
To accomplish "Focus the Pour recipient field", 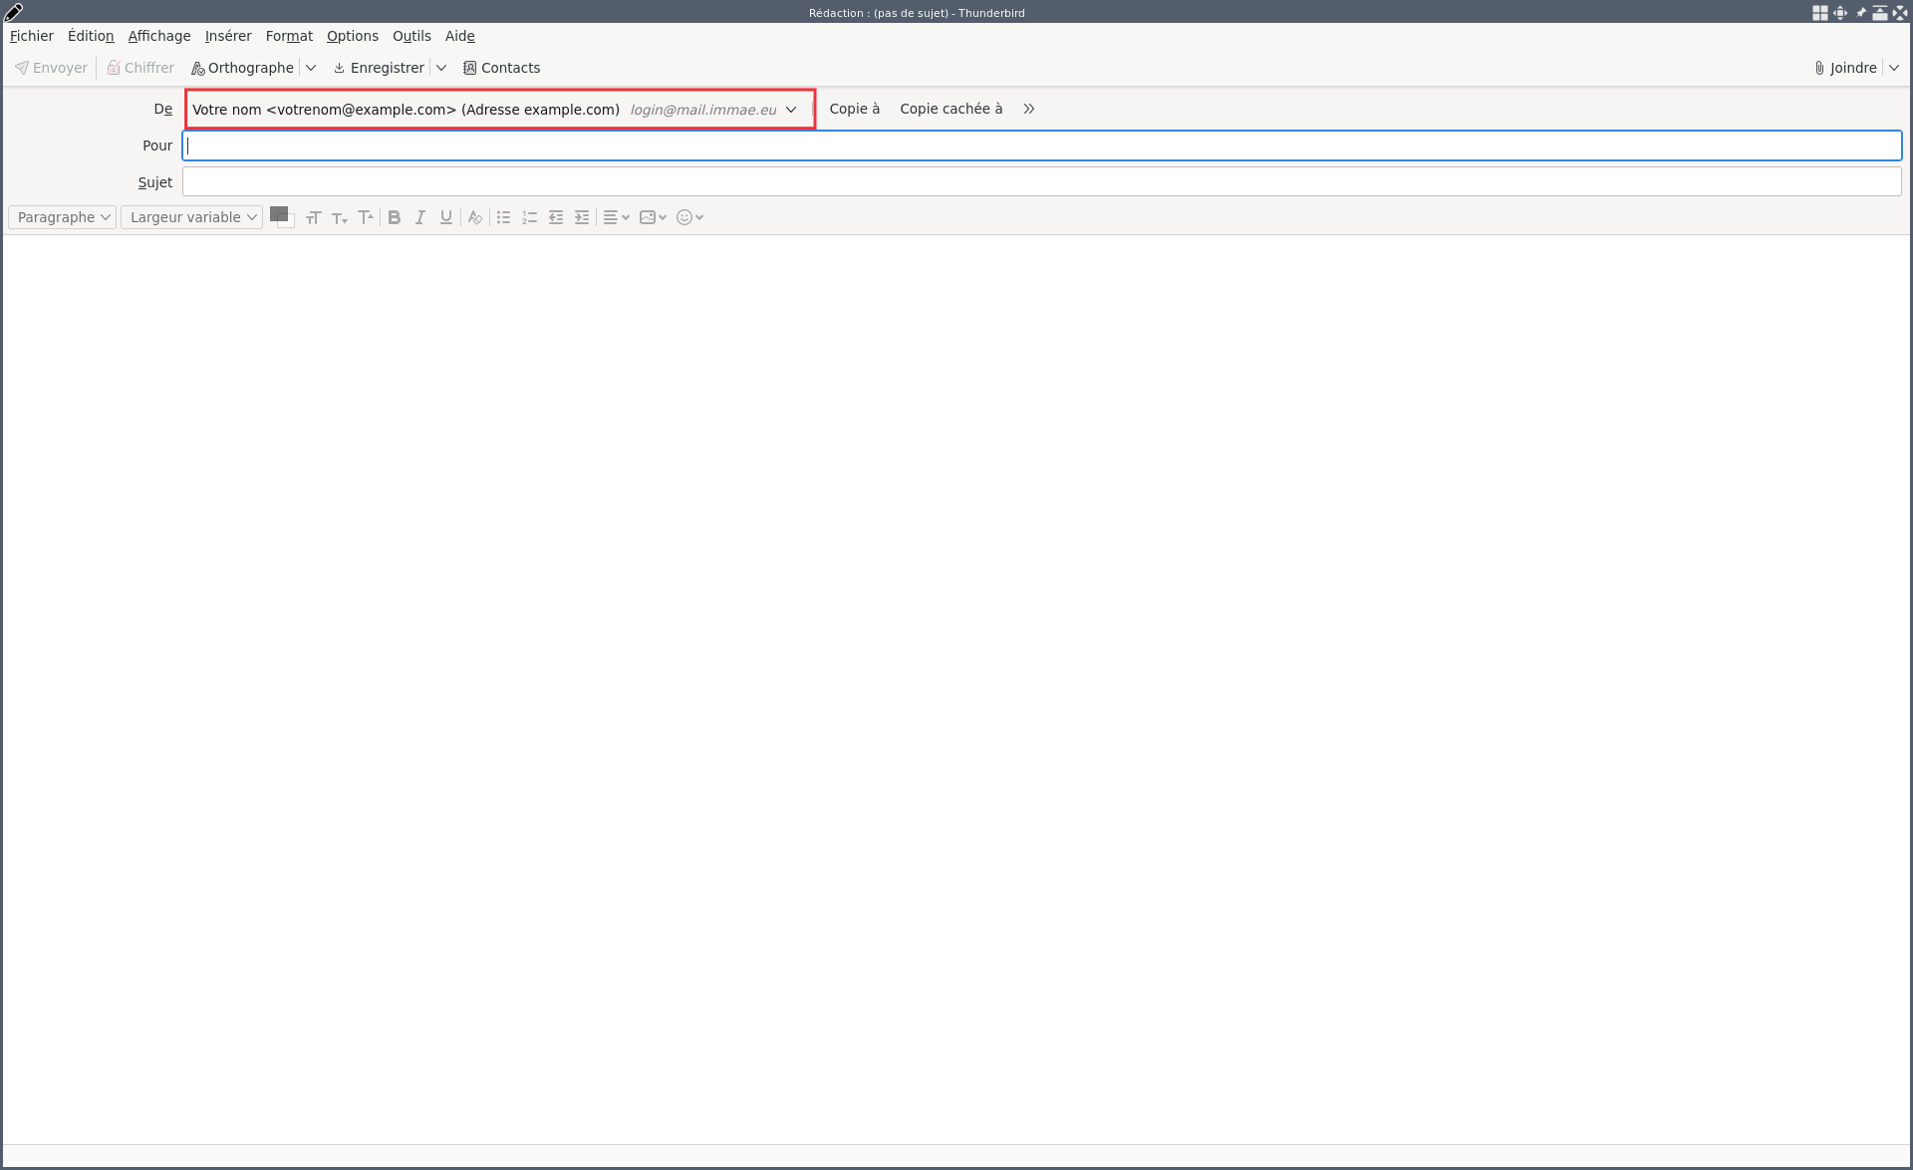I will click(x=1042, y=146).
